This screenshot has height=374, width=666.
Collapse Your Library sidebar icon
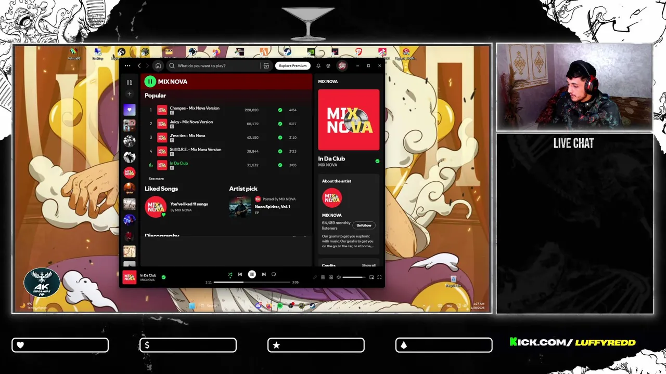pyautogui.click(x=130, y=82)
